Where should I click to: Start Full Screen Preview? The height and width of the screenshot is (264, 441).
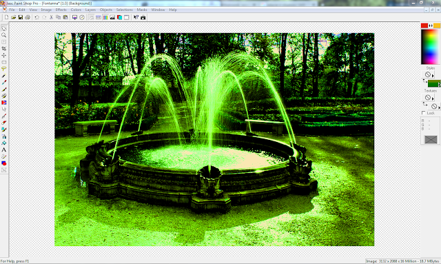(x=74, y=17)
